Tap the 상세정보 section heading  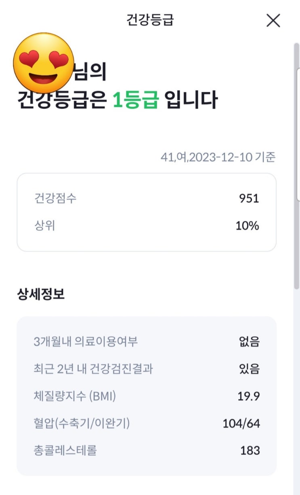coord(41,294)
